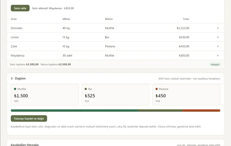Select the Bar distribution card
The width and height of the screenshot is (231, 146).
[116, 95]
